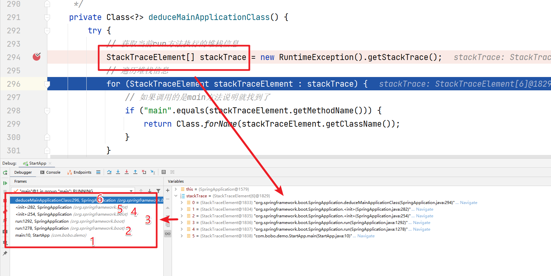Expand the 'this' variable node
The height and width of the screenshot is (276, 551).
(176, 189)
